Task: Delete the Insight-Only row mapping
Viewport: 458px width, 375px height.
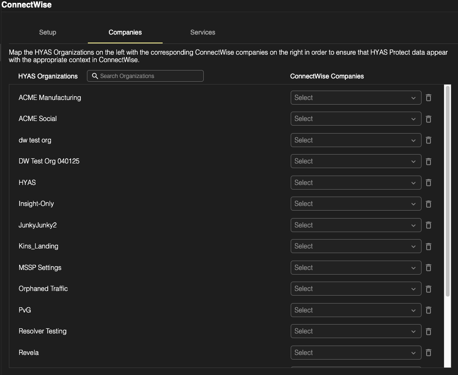Action: coord(428,204)
